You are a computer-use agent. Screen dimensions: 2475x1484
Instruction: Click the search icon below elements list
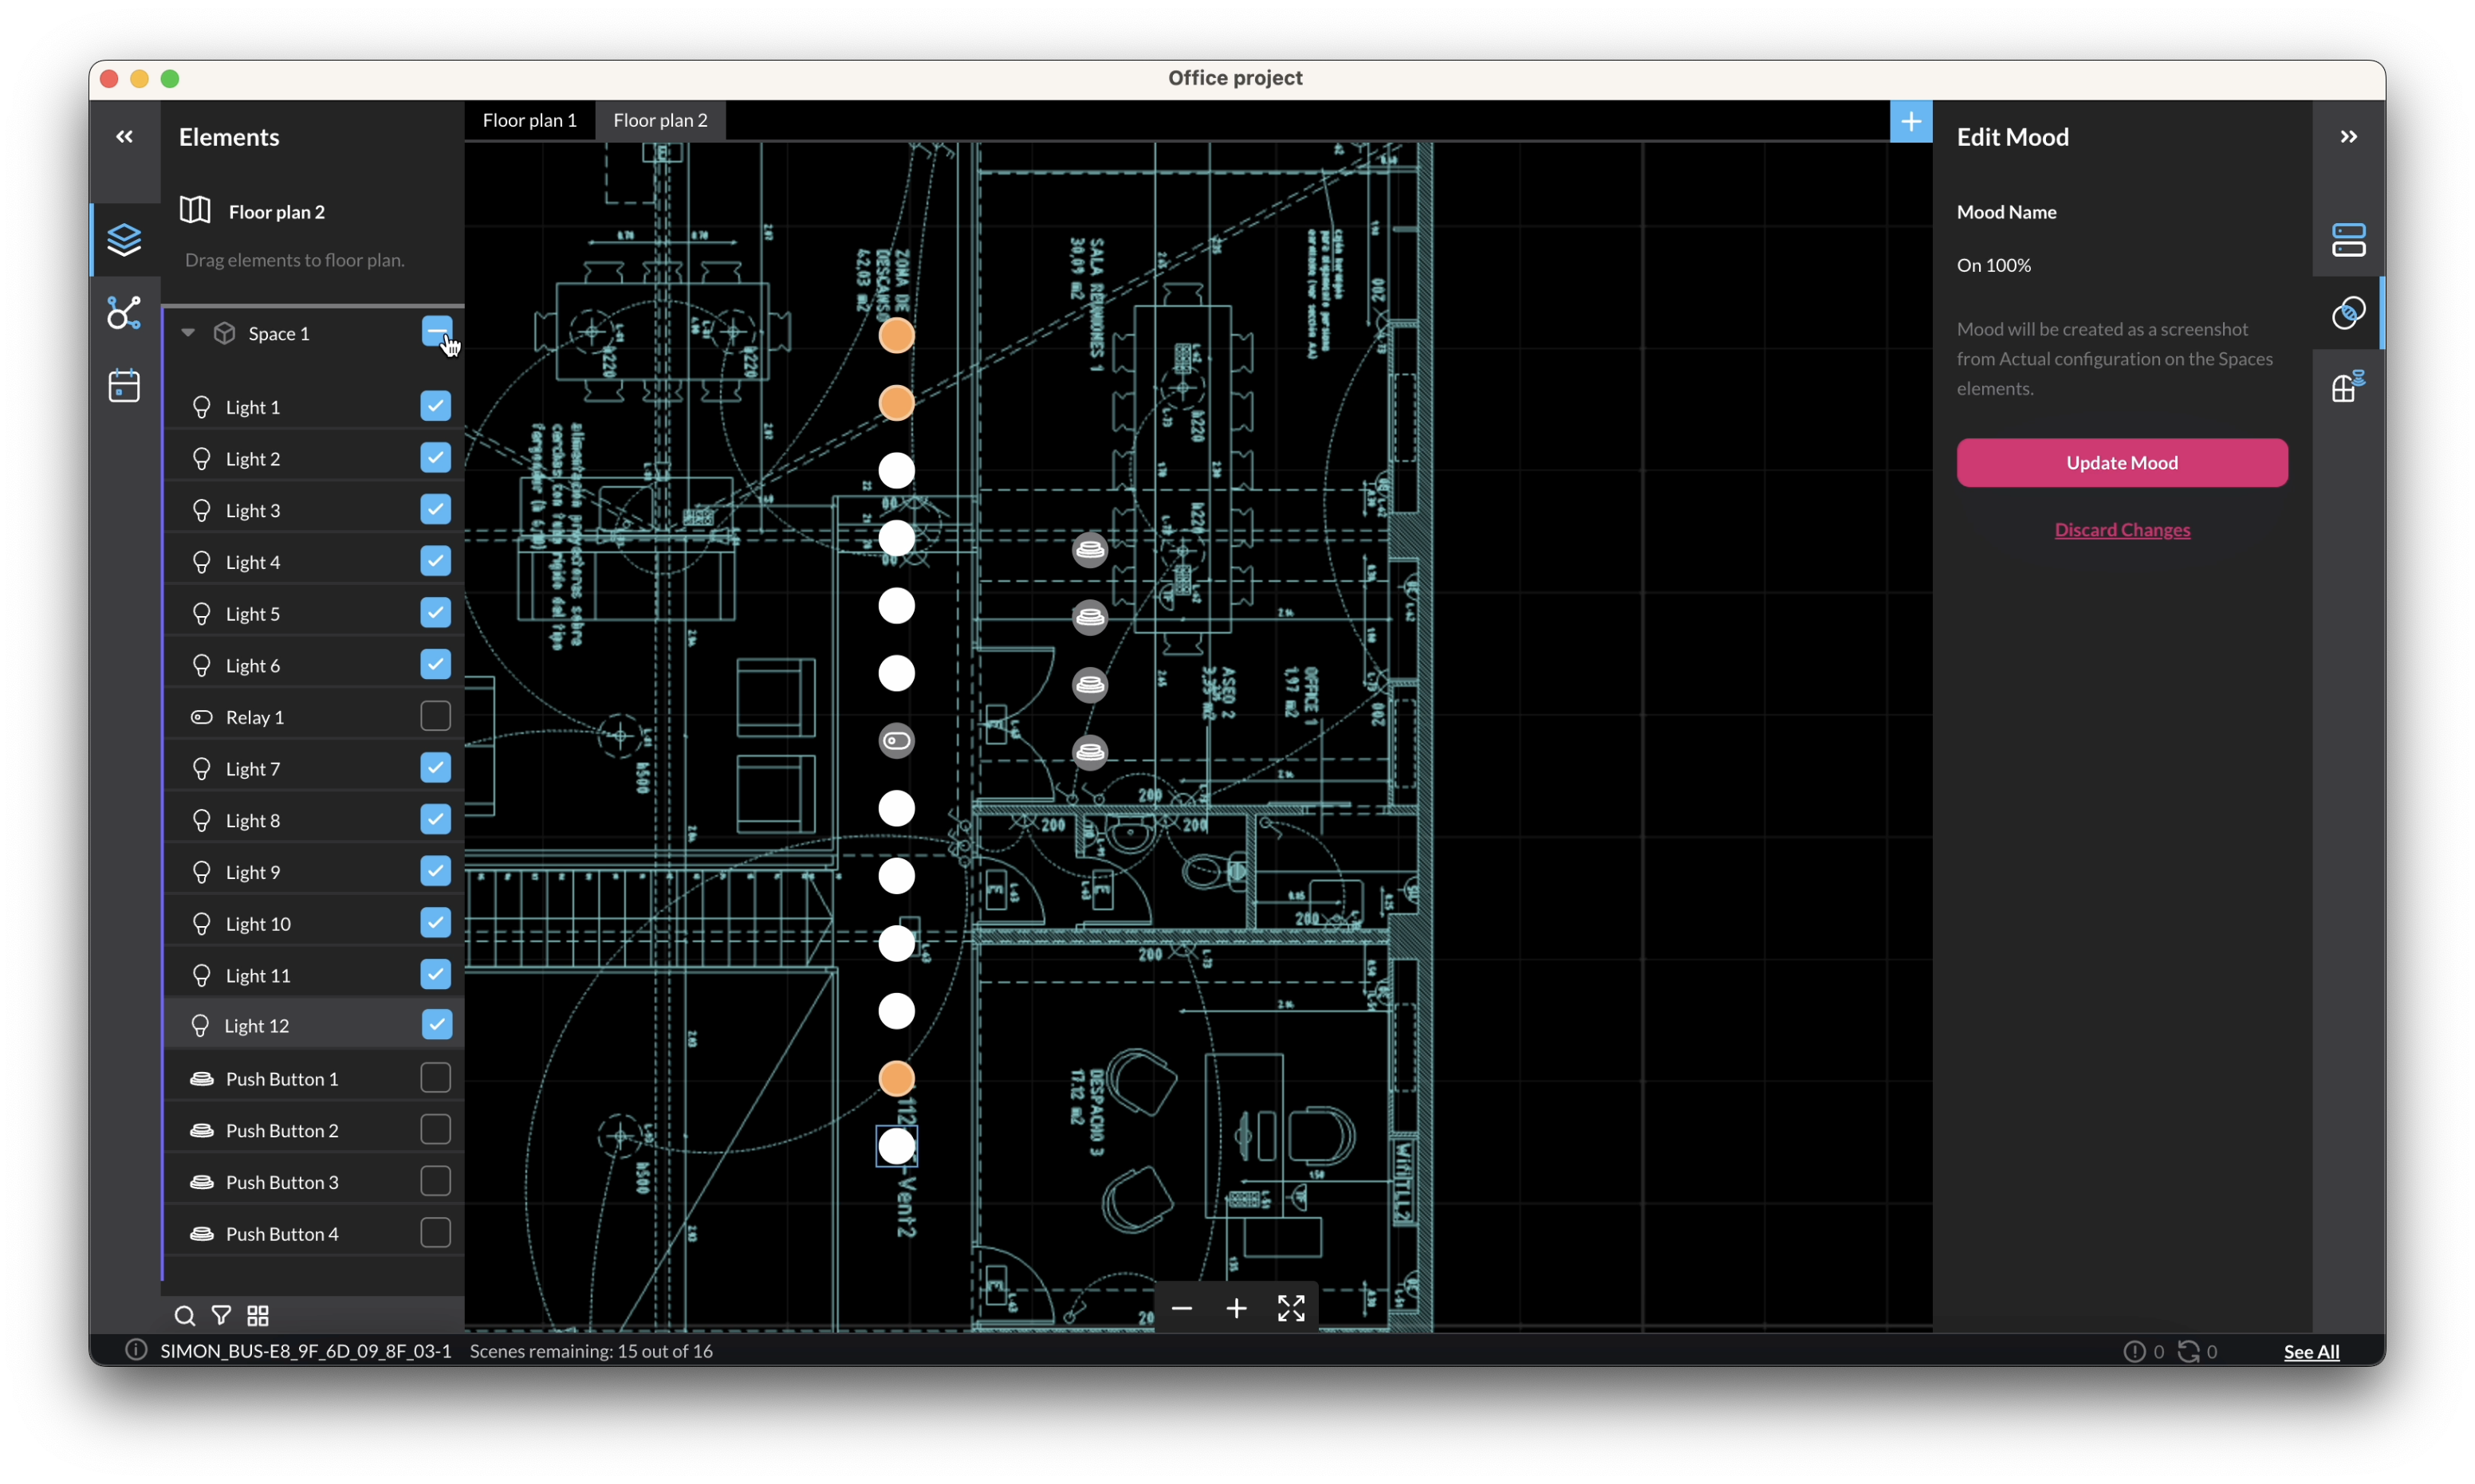click(x=184, y=1316)
